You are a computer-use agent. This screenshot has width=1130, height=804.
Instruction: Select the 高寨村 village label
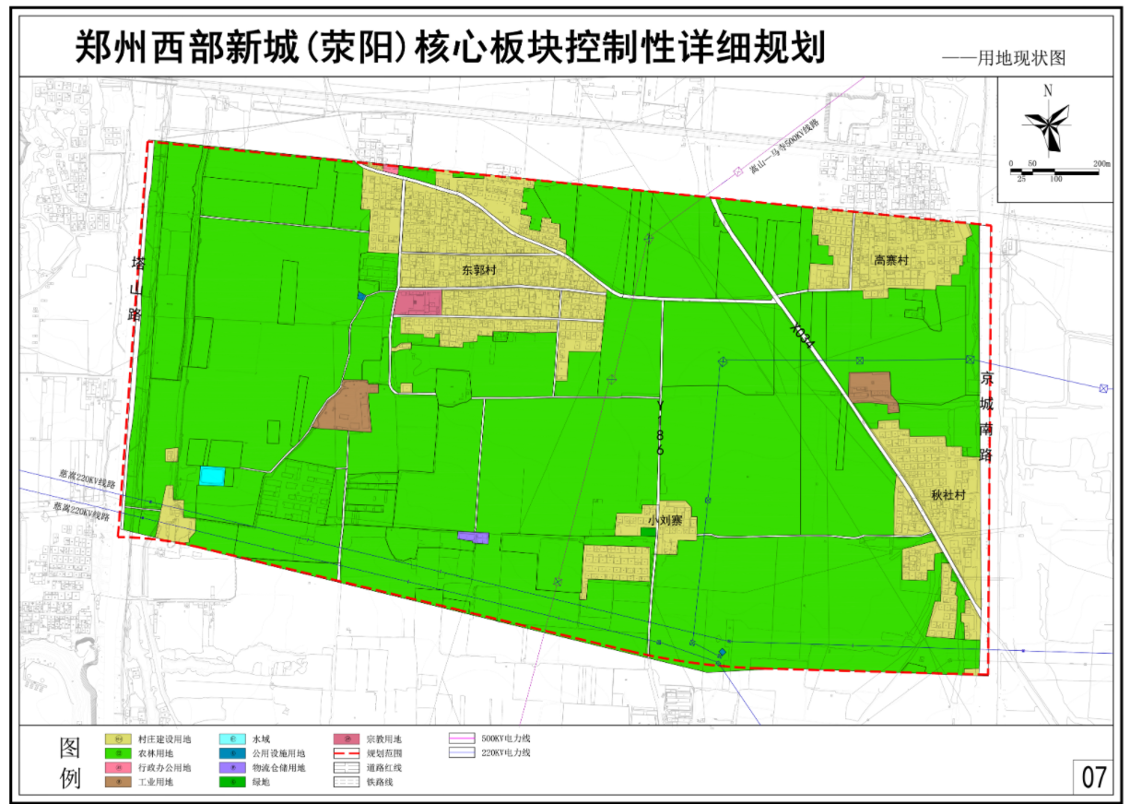(x=891, y=261)
